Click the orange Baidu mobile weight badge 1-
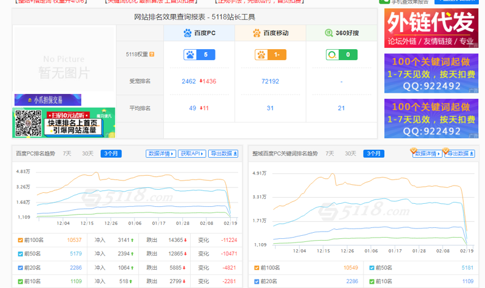 click(x=270, y=55)
